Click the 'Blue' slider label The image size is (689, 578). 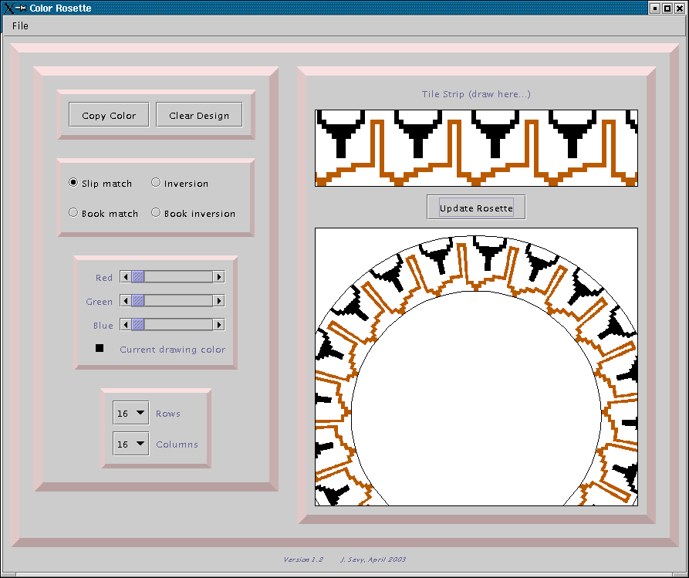[103, 326]
